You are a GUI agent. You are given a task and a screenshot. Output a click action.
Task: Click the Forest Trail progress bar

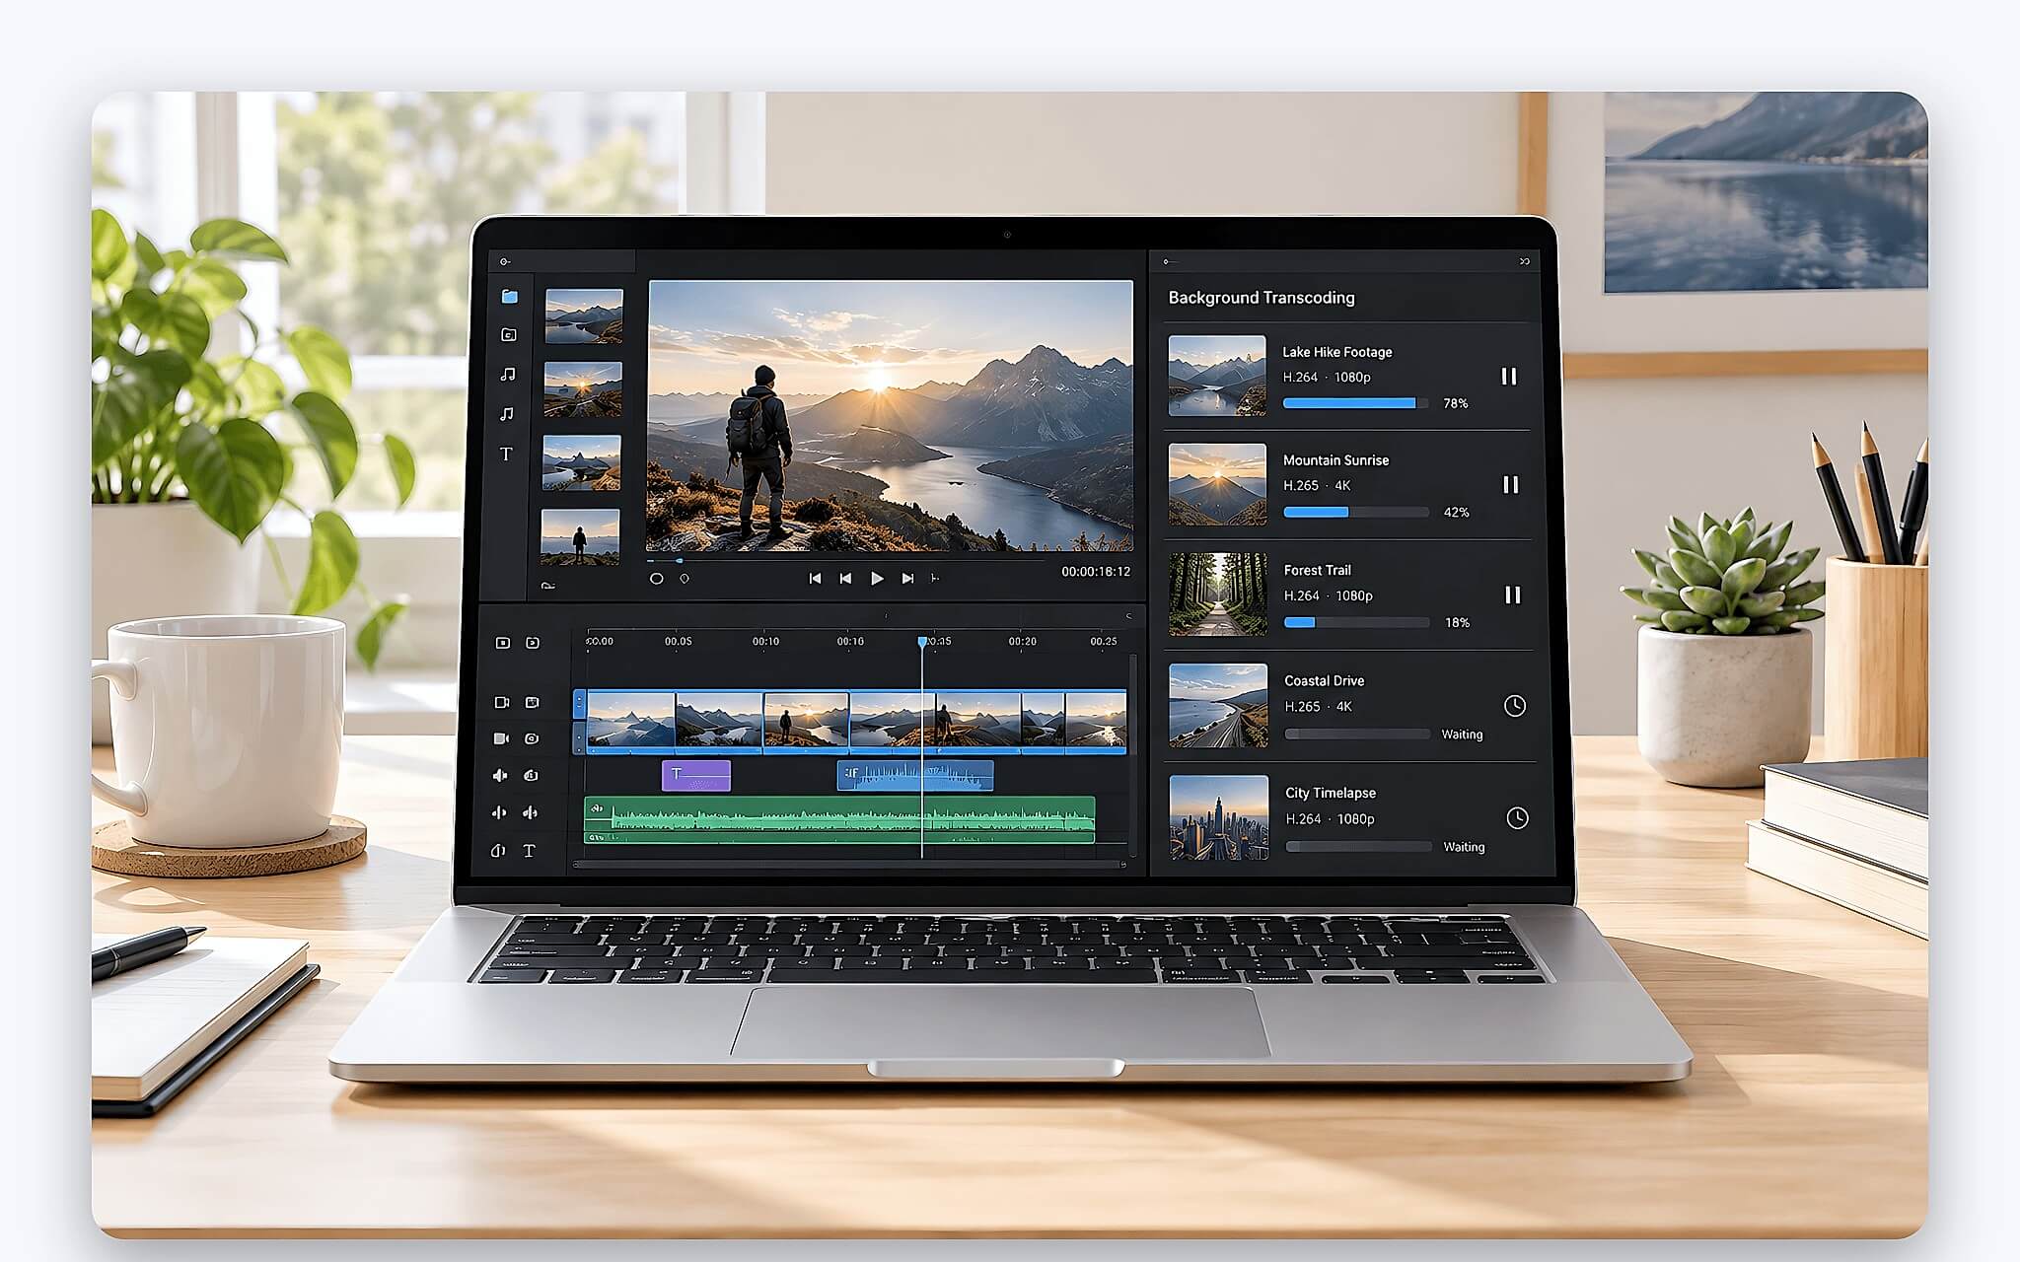coord(1357,622)
